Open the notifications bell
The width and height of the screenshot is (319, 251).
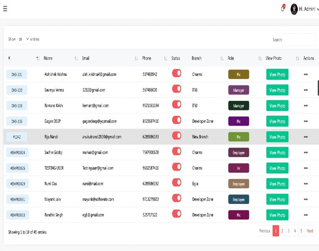point(283,9)
